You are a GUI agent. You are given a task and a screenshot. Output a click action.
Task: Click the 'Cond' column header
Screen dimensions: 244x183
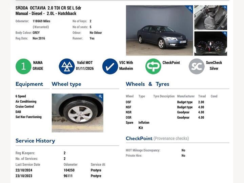click(214, 96)
